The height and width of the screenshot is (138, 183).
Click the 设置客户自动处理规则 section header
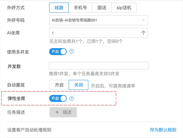(x=29, y=130)
